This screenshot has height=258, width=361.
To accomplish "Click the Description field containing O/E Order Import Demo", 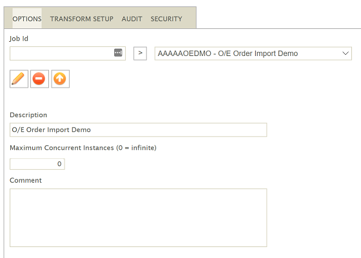I will pyautogui.click(x=138, y=130).
